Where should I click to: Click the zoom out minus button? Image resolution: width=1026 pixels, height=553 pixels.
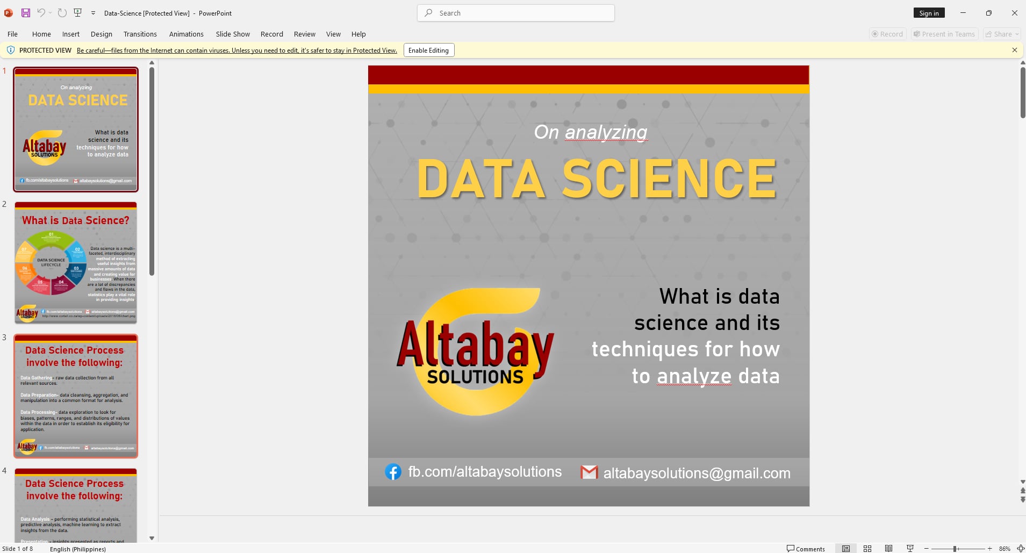click(x=927, y=549)
